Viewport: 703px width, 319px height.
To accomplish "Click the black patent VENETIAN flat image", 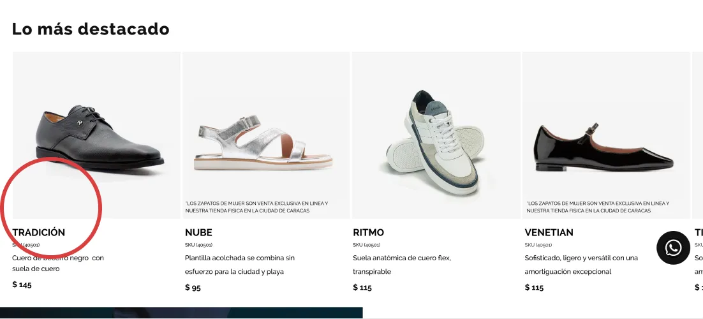I will coord(606,135).
